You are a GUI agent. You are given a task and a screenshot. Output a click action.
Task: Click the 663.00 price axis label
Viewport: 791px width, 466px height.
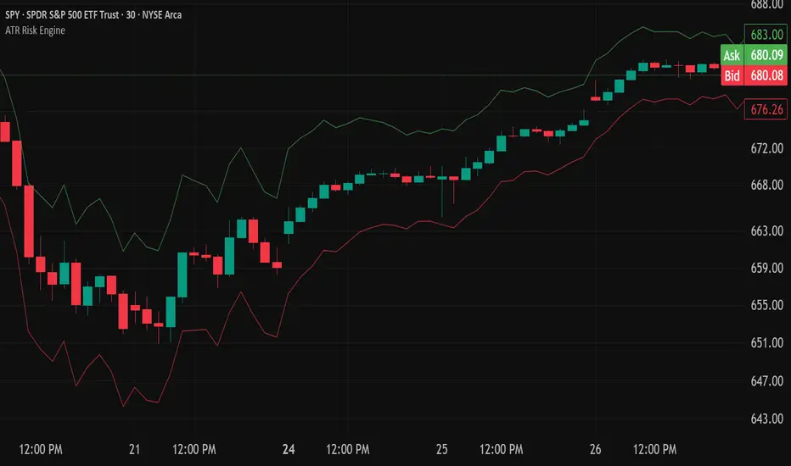coord(760,231)
